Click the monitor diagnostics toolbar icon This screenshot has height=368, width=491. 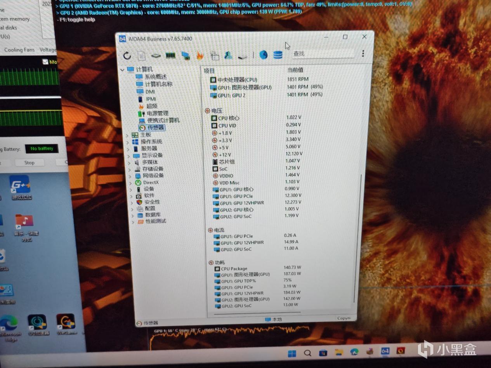click(x=186, y=56)
